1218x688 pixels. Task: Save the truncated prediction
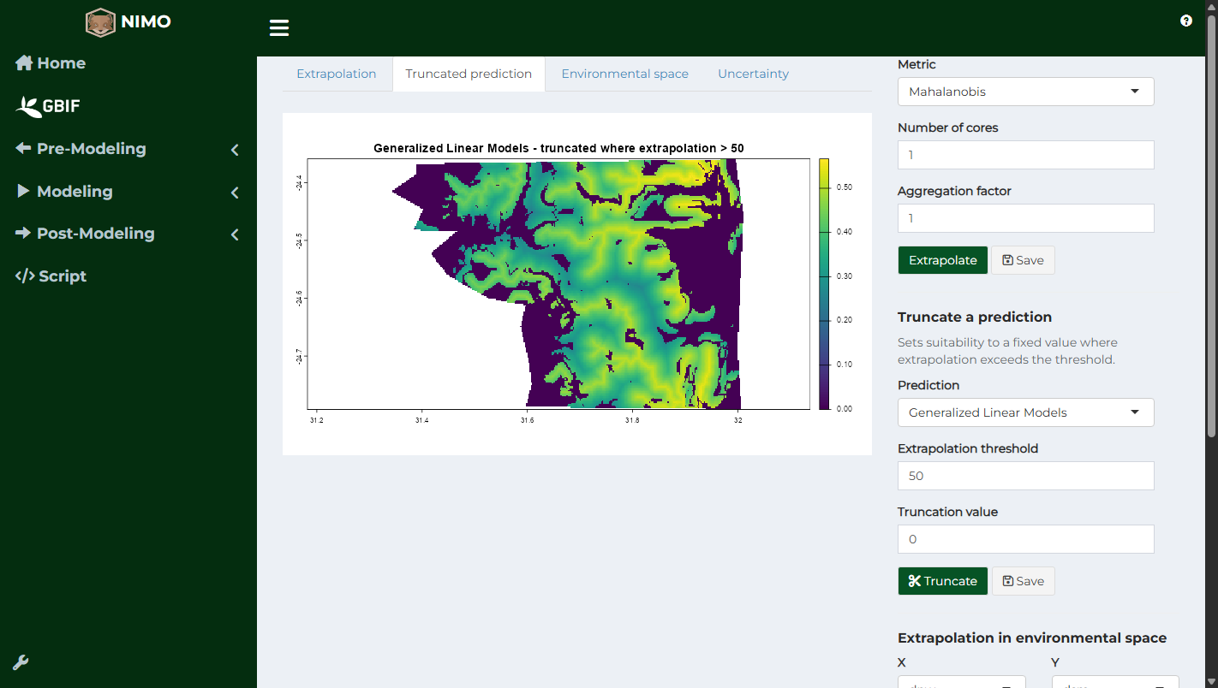[1023, 581]
